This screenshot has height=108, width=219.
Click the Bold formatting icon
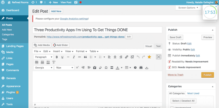pyautogui.click(x=57, y=57)
